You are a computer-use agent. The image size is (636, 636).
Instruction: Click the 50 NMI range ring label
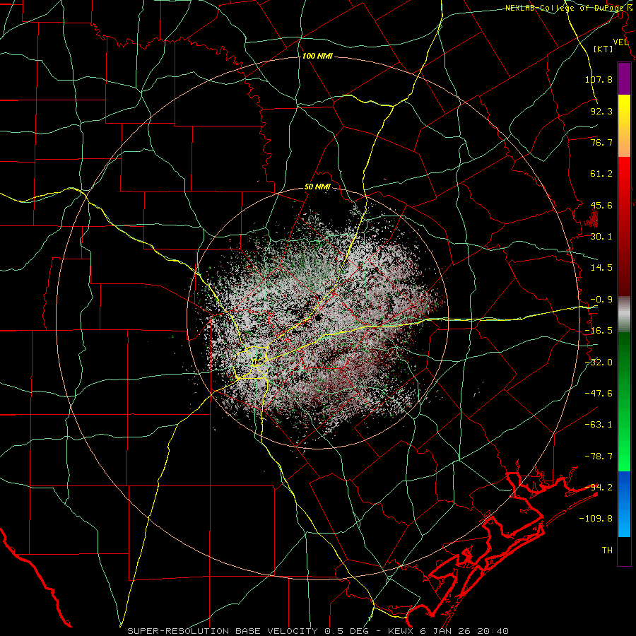317,187
